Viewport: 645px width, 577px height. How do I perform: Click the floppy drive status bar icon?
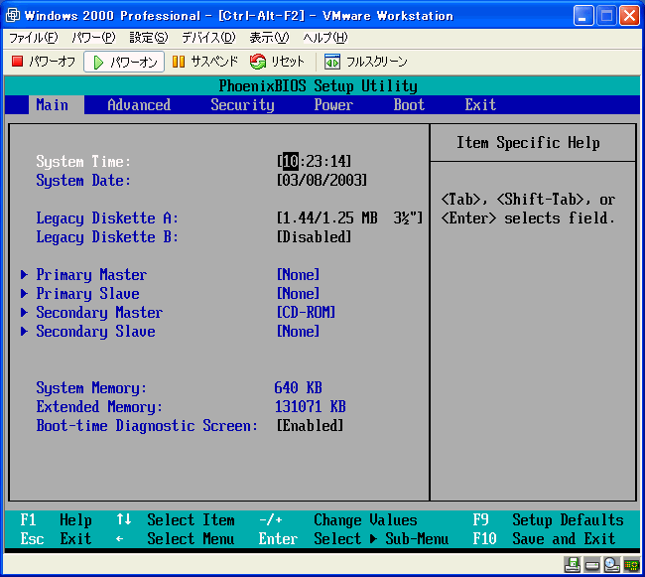[573, 565]
